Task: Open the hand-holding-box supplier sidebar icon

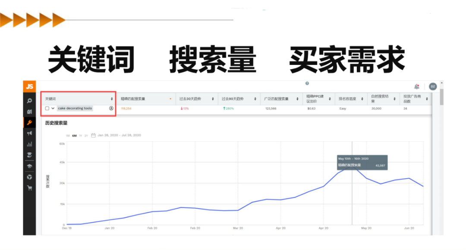Action: (x=29, y=155)
